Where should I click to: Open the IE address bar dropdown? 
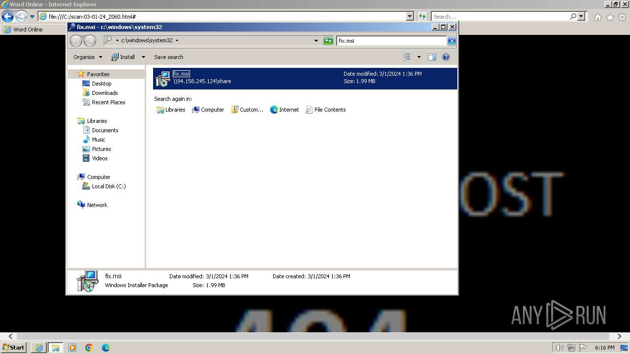pyautogui.click(x=410, y=17)
